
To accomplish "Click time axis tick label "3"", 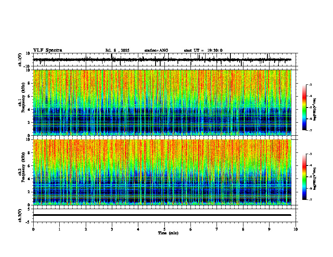I will (112, 229).
